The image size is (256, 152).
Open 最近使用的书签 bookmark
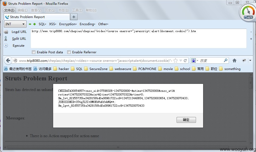pyautogui.click(x=18, y=69)
